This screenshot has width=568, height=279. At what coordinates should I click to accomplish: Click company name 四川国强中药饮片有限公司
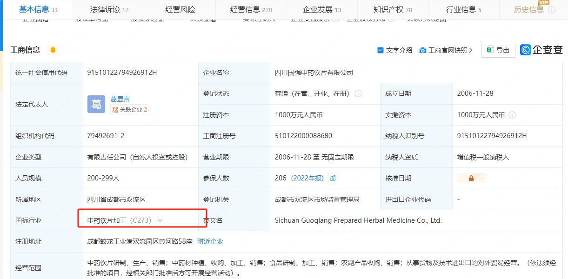tap(314, 73)
